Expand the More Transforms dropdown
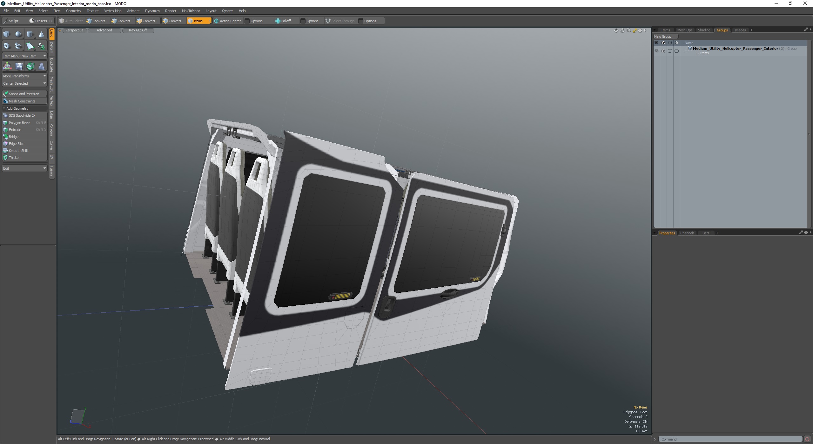The image size is (813, 444). 24,76
